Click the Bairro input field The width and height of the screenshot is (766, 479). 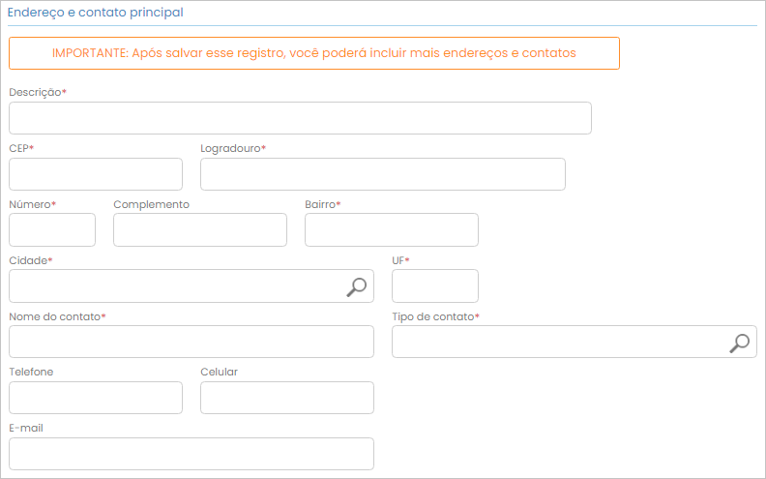(x=392, y=230)
